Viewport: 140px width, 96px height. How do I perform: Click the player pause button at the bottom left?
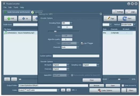pos(7,79)
